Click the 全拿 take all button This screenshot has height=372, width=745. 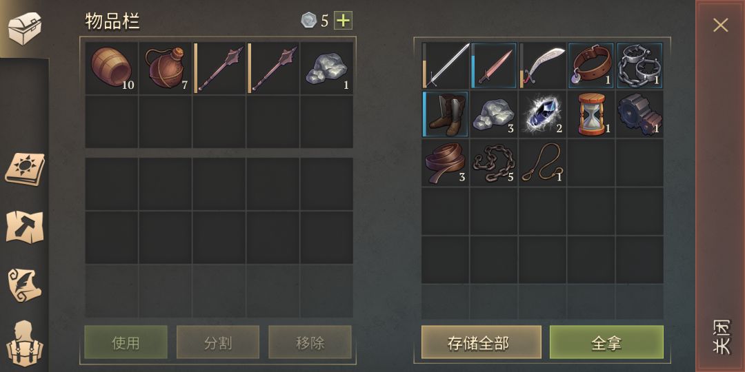pos(607,342)
